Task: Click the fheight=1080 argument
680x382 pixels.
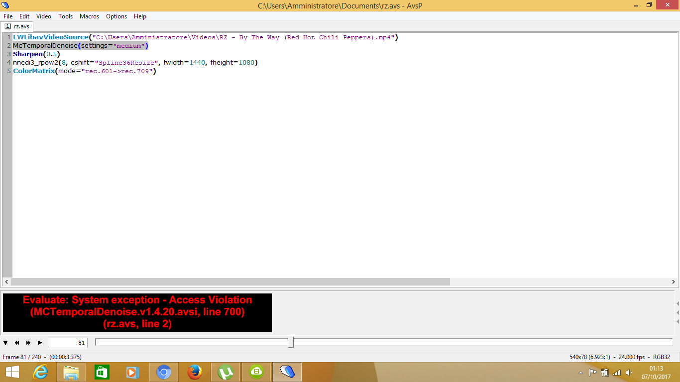Action: click(x=232, y=63)
